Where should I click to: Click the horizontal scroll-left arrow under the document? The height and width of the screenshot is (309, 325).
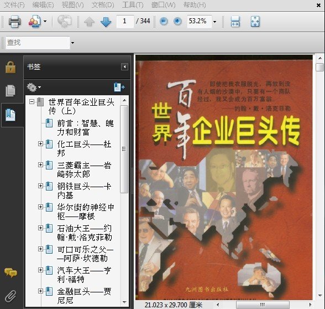(x=218, y=305)
